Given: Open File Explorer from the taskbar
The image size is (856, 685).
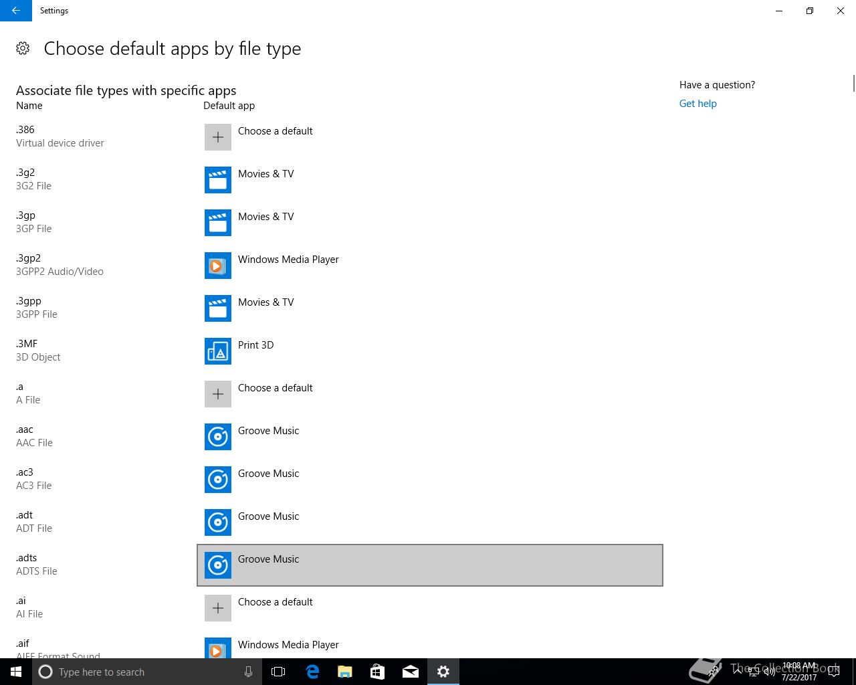Looking at the screenshot, I should pos(344,672).
